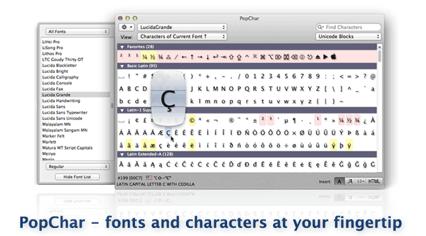
Task: Select Lucida Handwriting in font list
Action: point(61,101)
